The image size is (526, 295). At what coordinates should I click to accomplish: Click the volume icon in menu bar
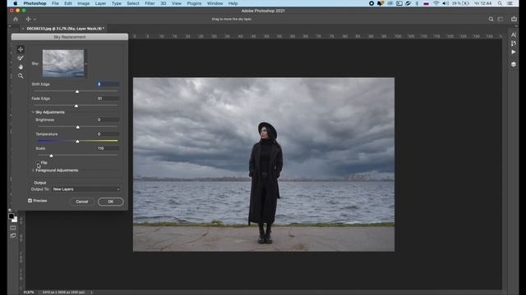pyautogui.click(x=445, y=3)
